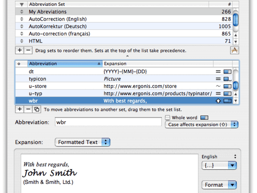
Task: Sort by the Expansion column header
Action: click(158, 64)
